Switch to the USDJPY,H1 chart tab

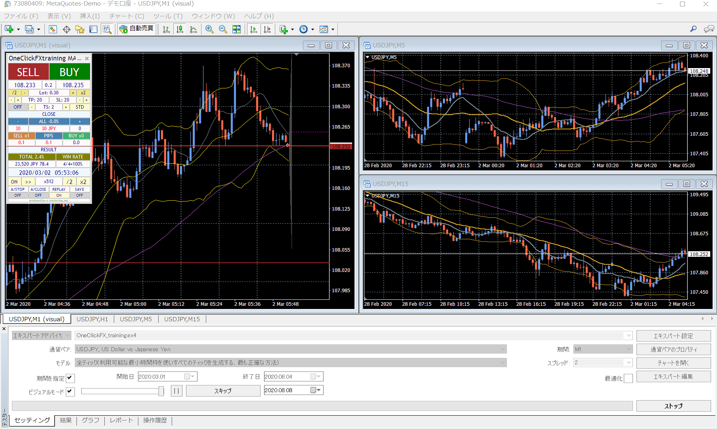pyautogui.click(x=92, y=319)
